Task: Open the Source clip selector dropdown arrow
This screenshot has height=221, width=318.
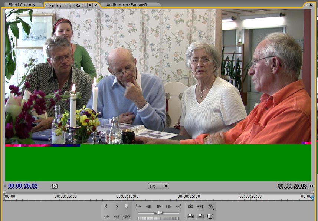Action: coord(90,6)
